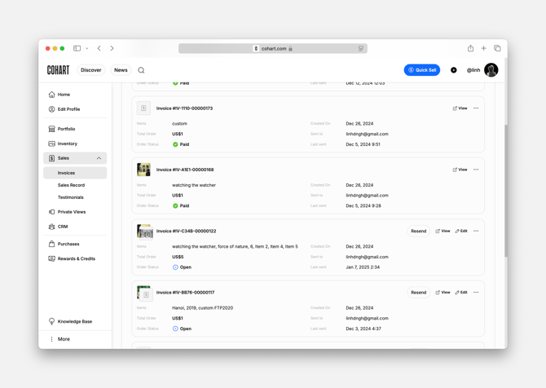This screenshot has width=546, height=388.
Task: Select Invoices submenu item
Action: point(75,173)
